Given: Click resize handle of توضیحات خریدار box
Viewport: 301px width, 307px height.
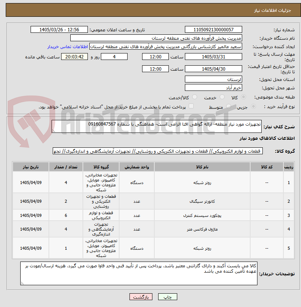Looking at the screenshot, I should [x=22, y=283].
